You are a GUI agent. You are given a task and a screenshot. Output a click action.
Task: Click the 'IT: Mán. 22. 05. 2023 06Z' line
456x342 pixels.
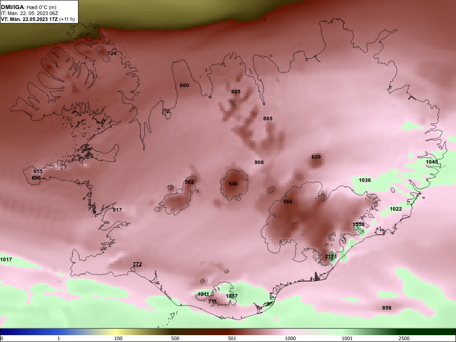(x=30, y=13)
